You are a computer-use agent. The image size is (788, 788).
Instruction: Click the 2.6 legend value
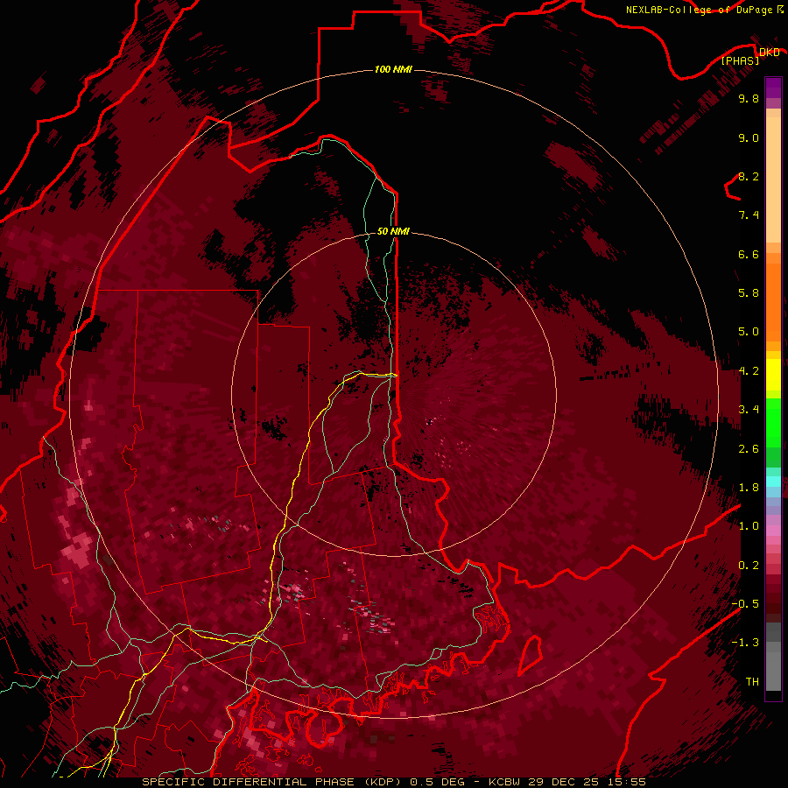click(x=749, y=449)
